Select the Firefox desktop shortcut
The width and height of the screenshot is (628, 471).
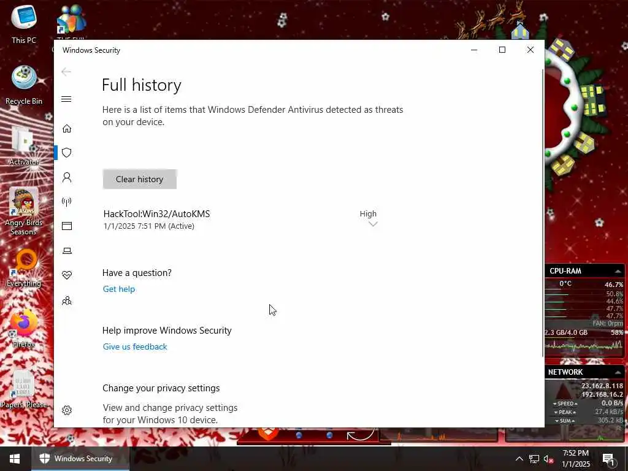24,329
